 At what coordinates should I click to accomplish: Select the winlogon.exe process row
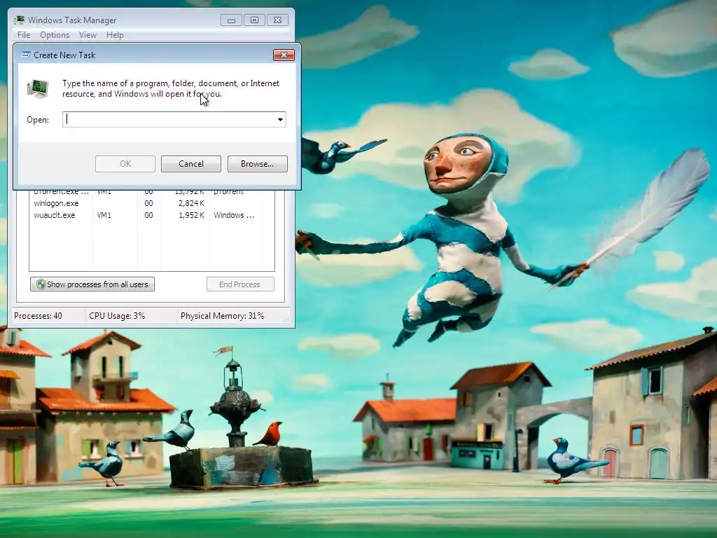(151, 203)
